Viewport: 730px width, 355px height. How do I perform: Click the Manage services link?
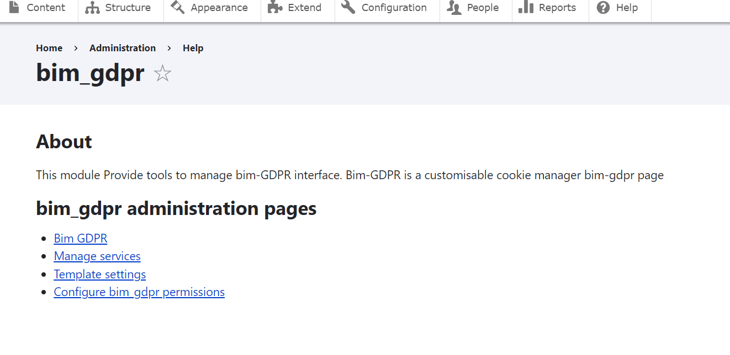tap(97, 256)
